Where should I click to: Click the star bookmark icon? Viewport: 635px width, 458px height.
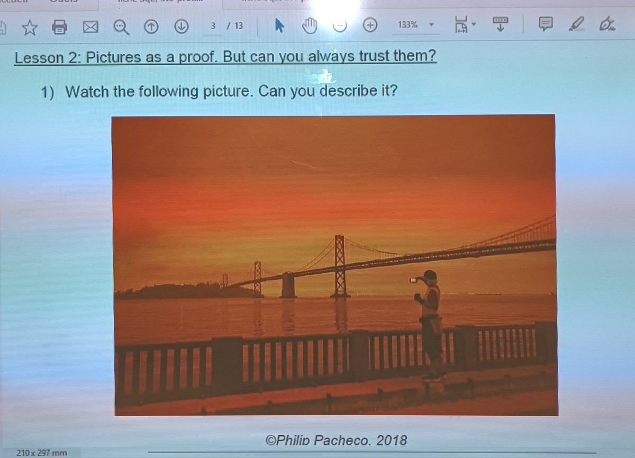coord(29,26)
